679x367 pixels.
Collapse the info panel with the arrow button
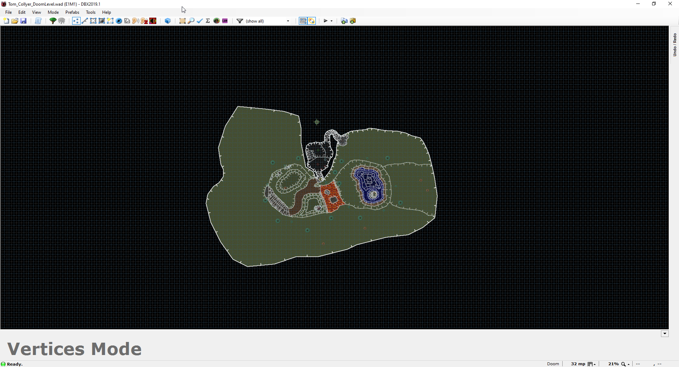tap(665, 333)
